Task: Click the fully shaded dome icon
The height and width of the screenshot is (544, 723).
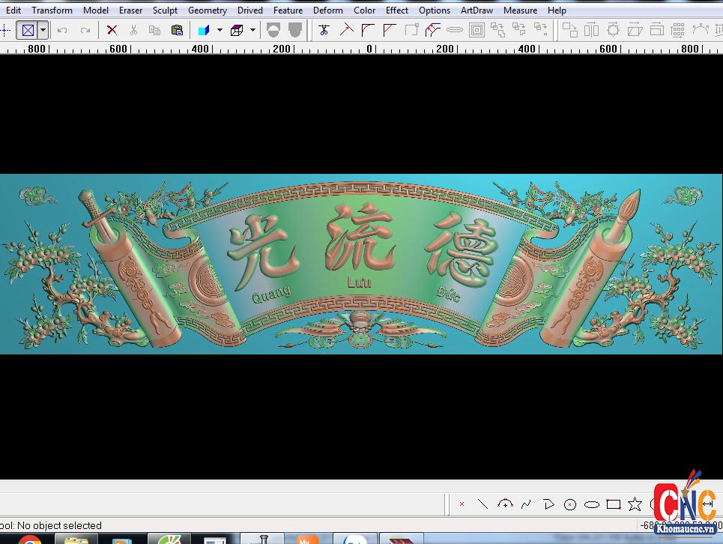Action: point(295,31)
